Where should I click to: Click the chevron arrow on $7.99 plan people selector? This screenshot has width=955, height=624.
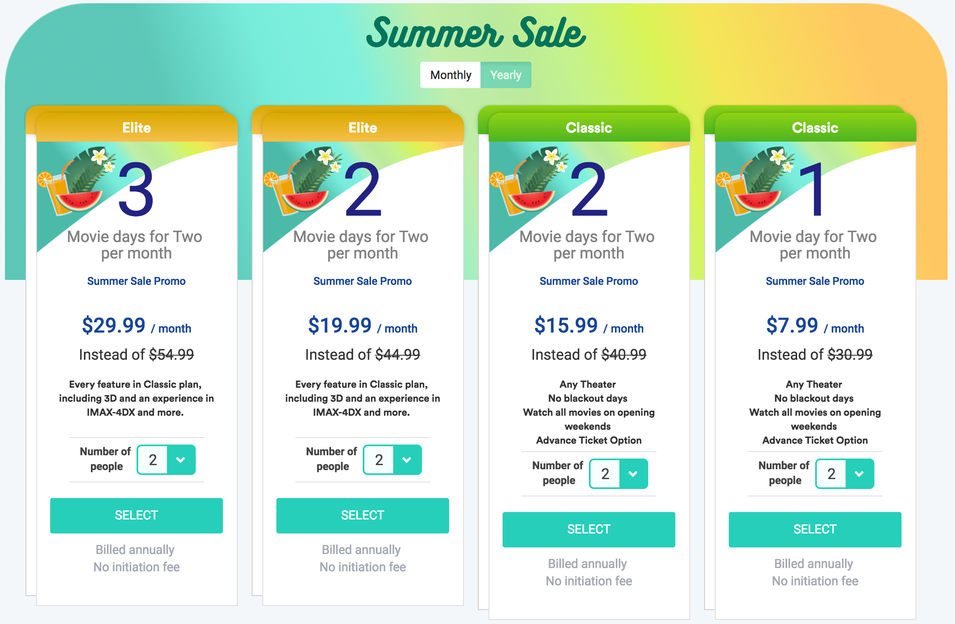click(859, 474)
